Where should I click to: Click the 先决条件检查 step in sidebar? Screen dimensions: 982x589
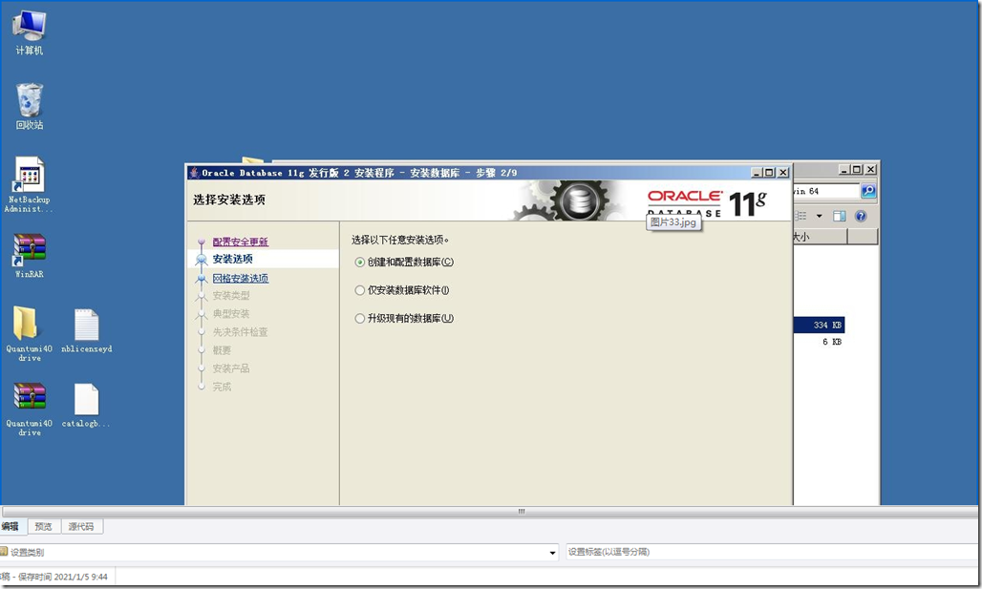pyautogui.click(x=241, y=332)
